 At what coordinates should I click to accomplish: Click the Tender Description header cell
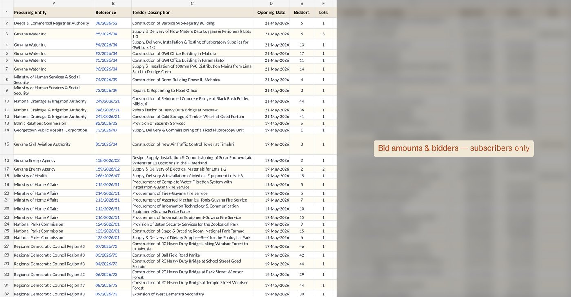(193, 12)
